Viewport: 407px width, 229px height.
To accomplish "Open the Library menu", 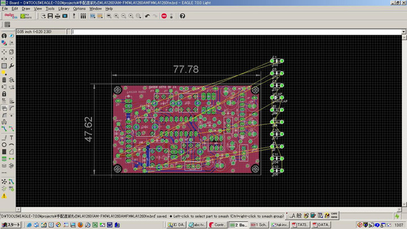I will (x=64, y=9).
